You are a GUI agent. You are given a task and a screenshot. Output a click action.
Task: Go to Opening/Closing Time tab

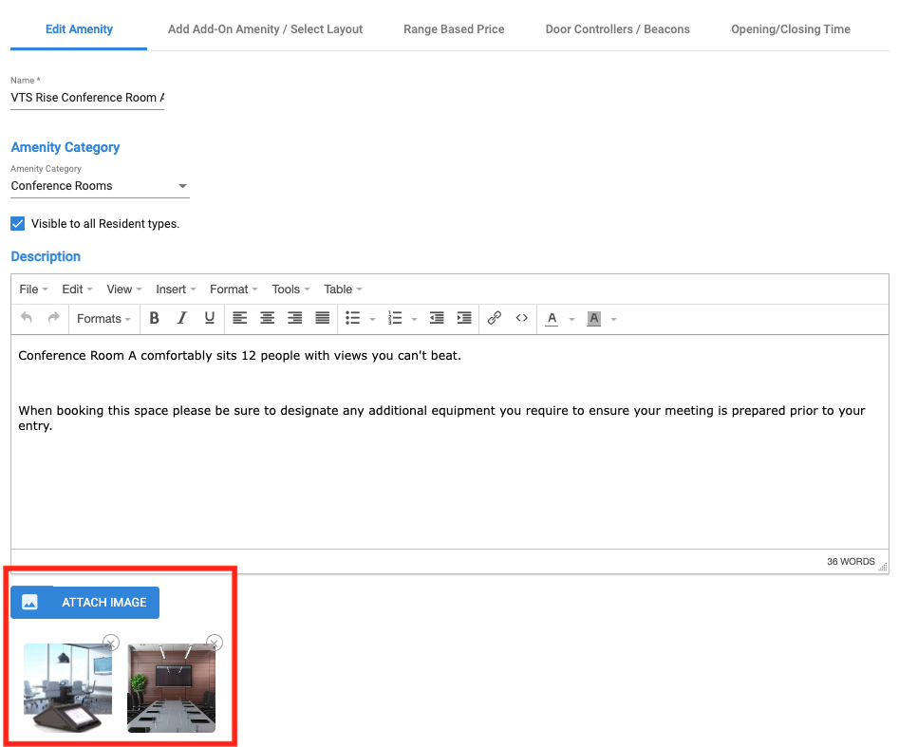790,29
